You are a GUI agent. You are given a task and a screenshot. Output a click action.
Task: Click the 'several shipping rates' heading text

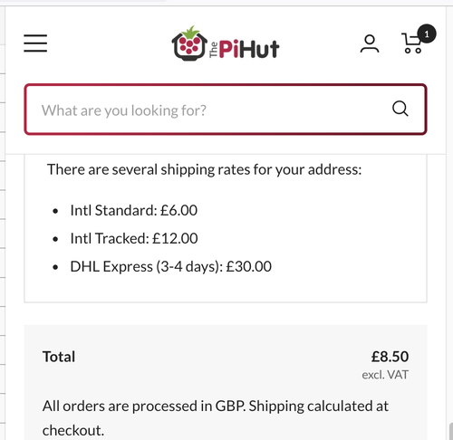204,169
